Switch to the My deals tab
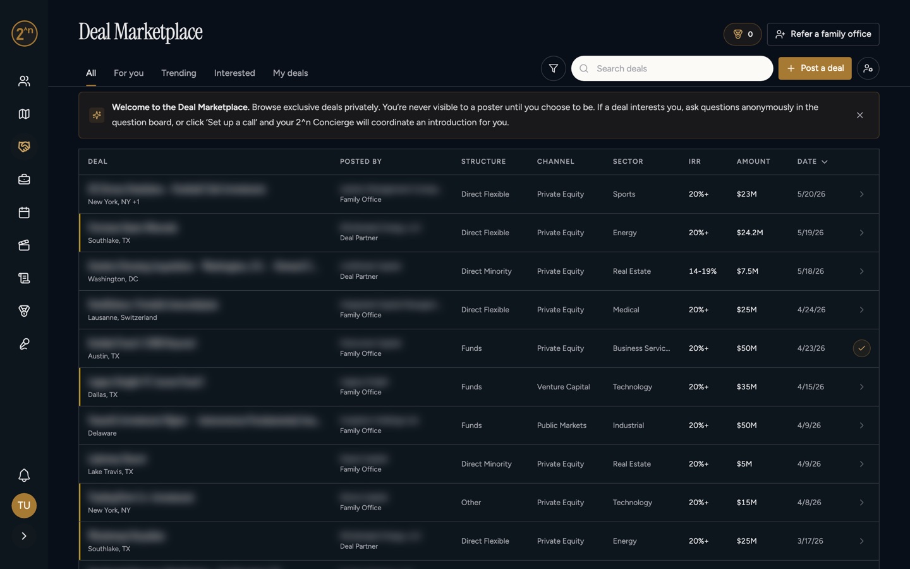This screenshot has height=569, width=910. point(291,73)
